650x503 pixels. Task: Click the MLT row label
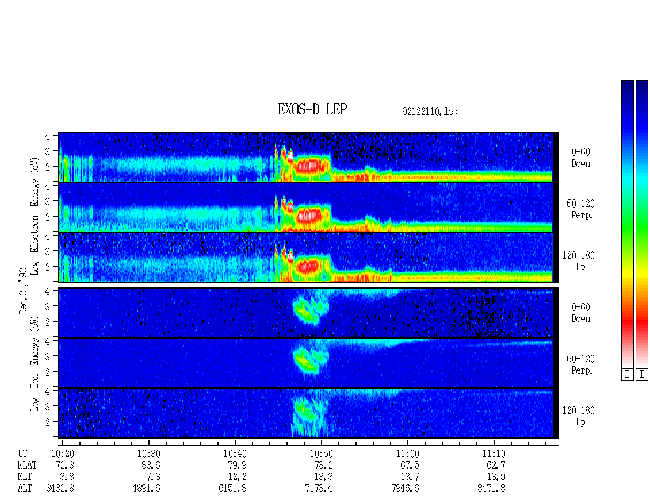[x=25, y=477]
